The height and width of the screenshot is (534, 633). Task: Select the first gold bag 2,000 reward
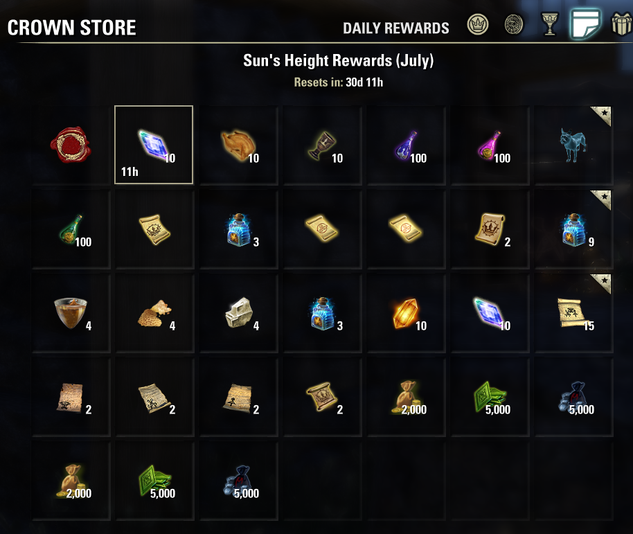point(406,397)
